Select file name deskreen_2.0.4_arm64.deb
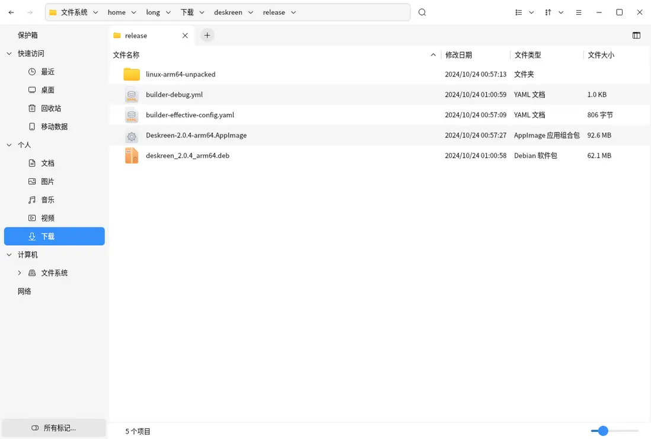651x439 pixels. 188,156
